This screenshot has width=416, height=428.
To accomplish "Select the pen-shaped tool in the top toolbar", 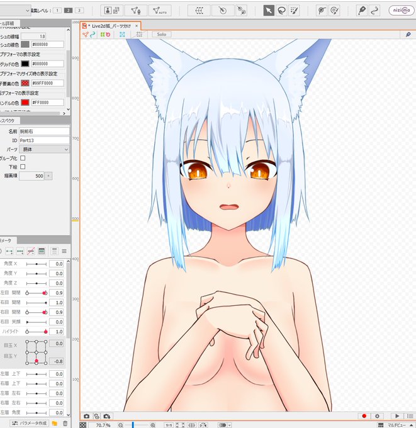I will point(362,11).
